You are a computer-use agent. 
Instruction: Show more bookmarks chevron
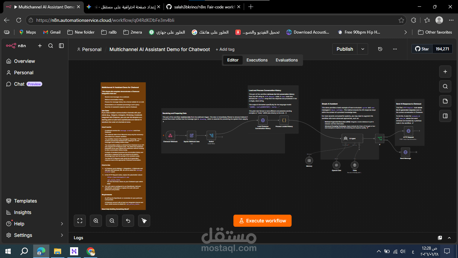[x=406, y=32]
